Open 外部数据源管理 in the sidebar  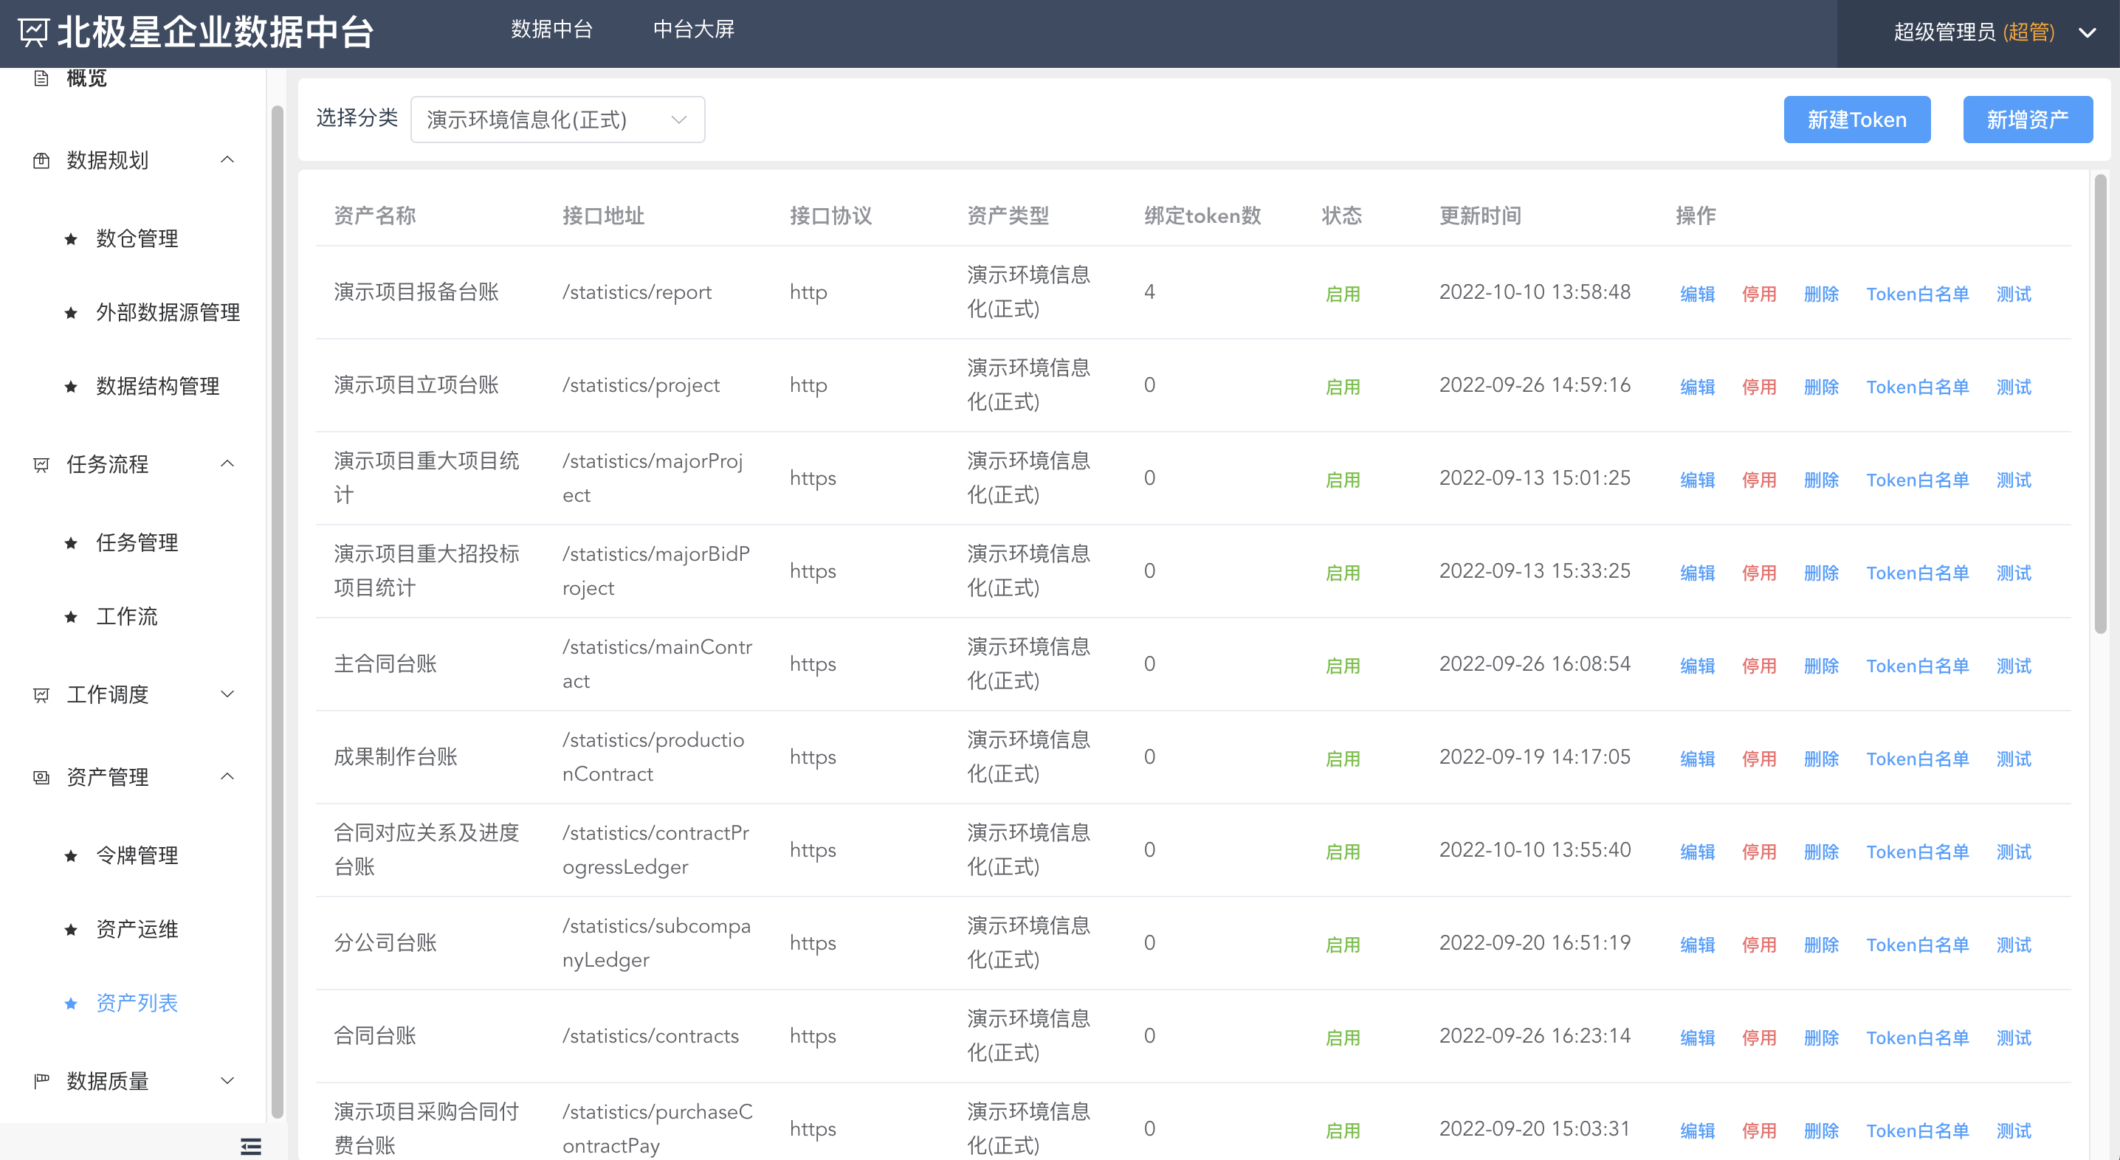click(x=168, y=313)
